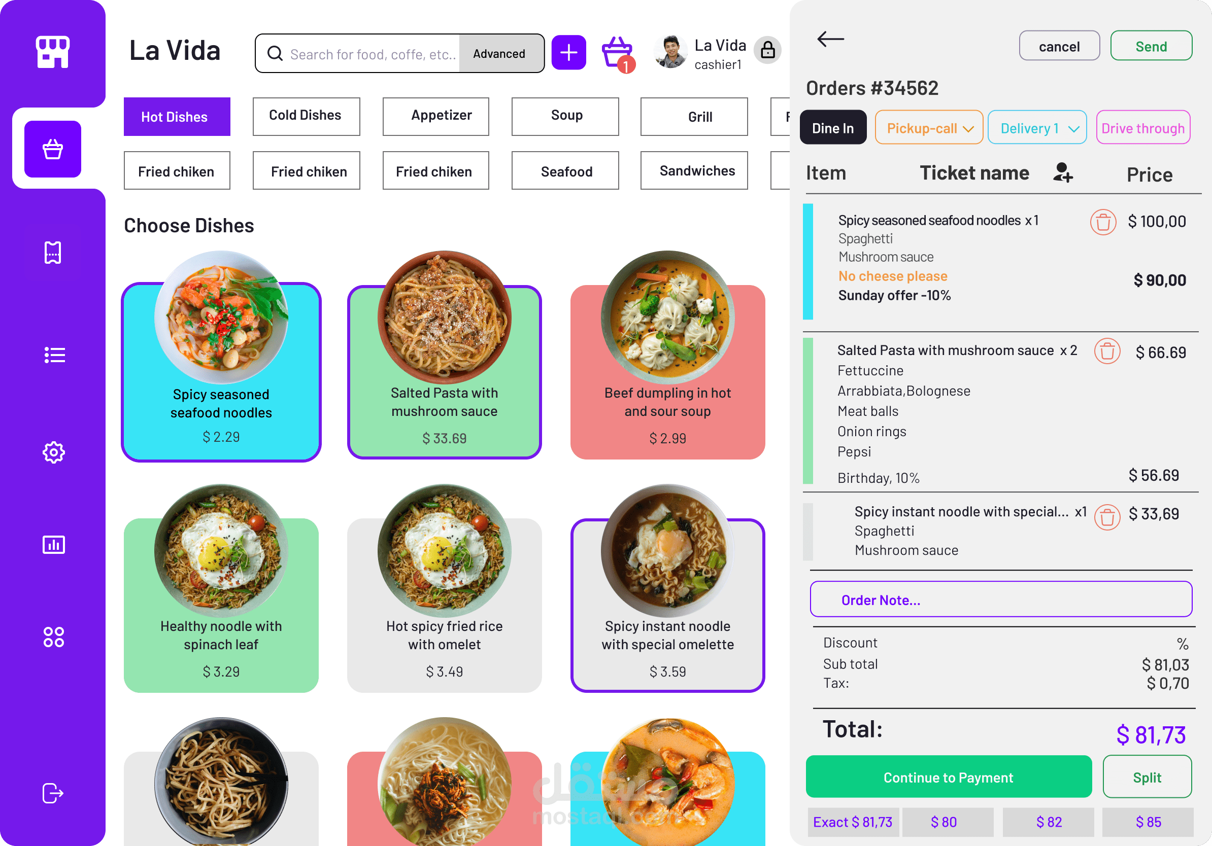Screen dimensions: 1212x846
Task: Switch to Drive through order type
Action: [x=1143, y=127]
